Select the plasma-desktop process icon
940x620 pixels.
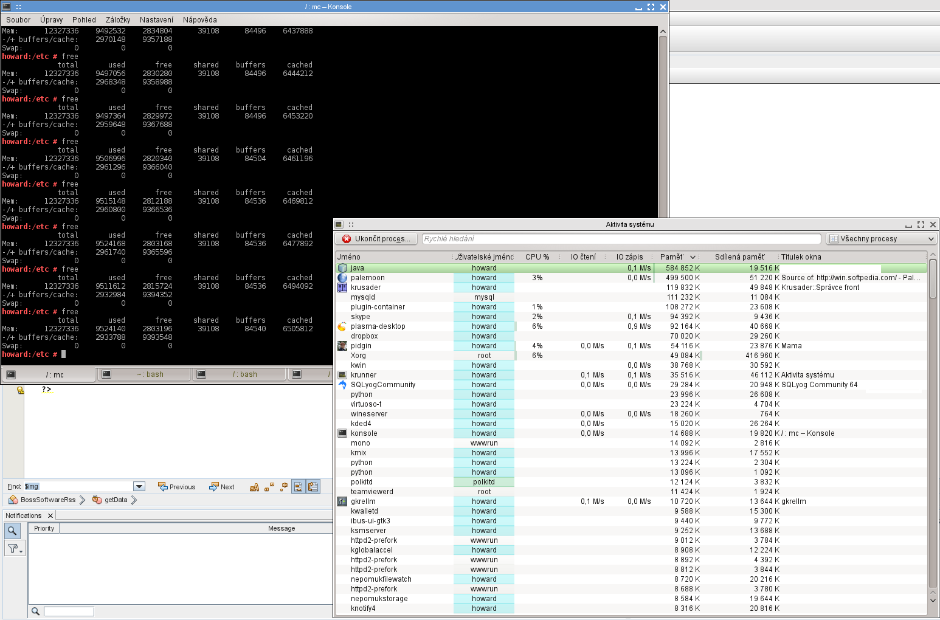click(342, 326)
